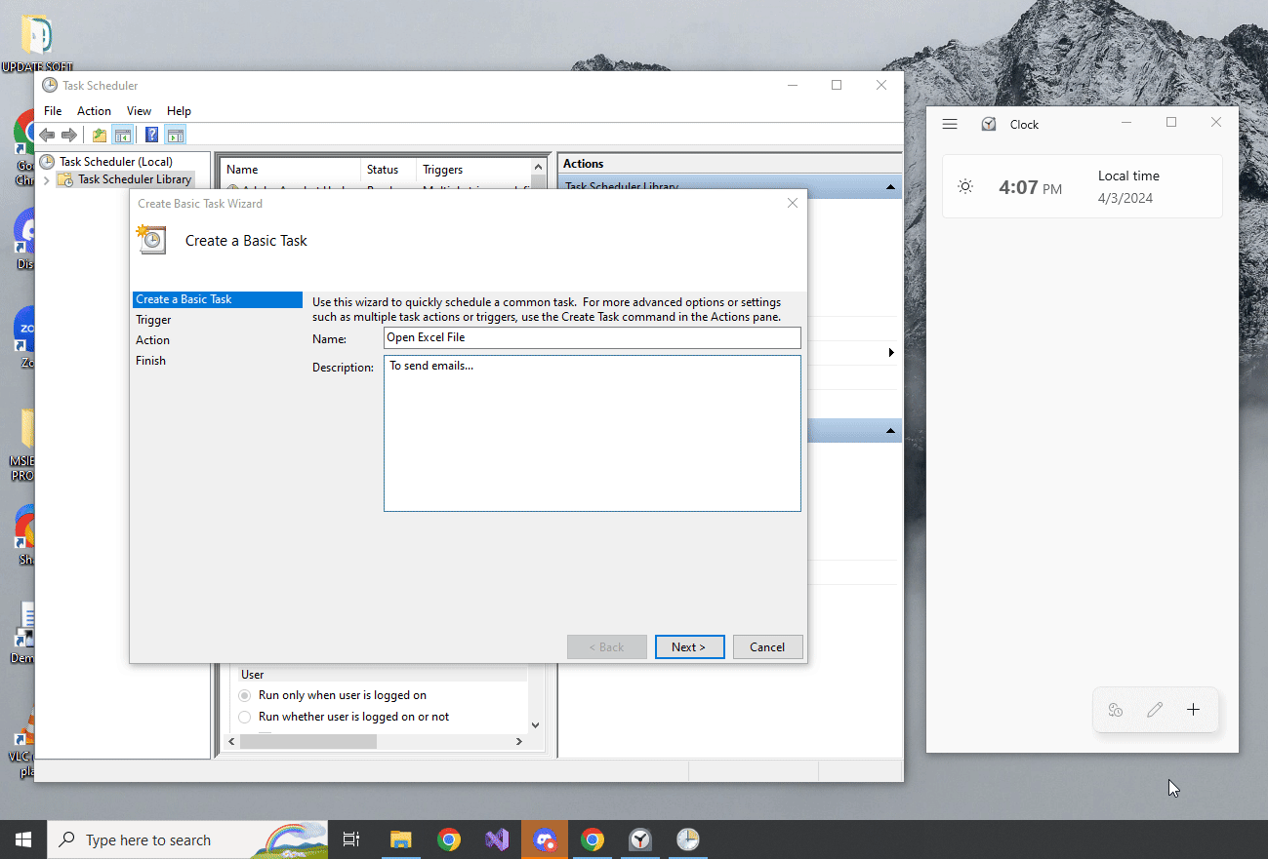Click the compare time zones icon in Clock
The width and height of the screenshot is (1268, 859).
[1116, 710]
